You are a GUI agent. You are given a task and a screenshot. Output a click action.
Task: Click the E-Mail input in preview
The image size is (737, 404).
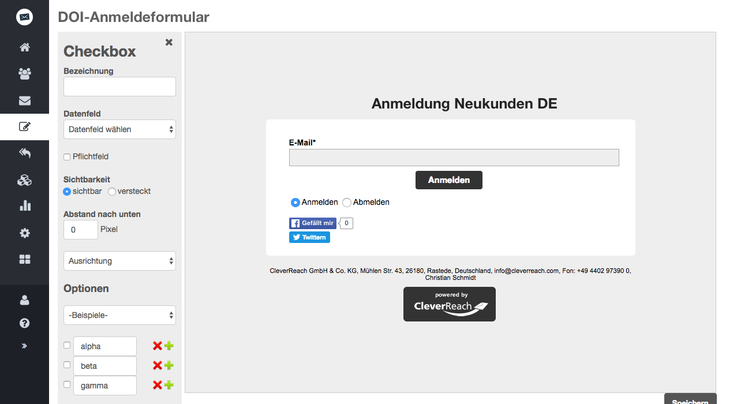point(454,158)
